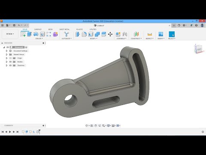The width and height of the screenshot is (206, 155).
Task: Toggle visibility of the root component
Action: coord(8,47)
